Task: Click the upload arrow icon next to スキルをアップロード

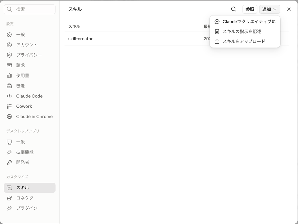Action: 217,42
